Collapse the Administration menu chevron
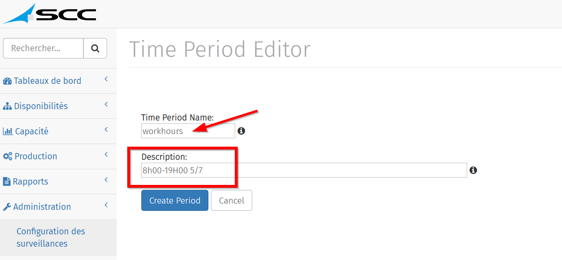Image resolution: width=562 pixels, height=260 pixels. [x=106, y=205]
